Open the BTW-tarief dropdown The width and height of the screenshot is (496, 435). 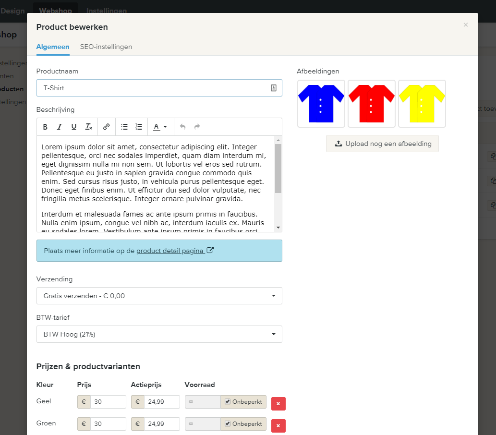[159, 334]
